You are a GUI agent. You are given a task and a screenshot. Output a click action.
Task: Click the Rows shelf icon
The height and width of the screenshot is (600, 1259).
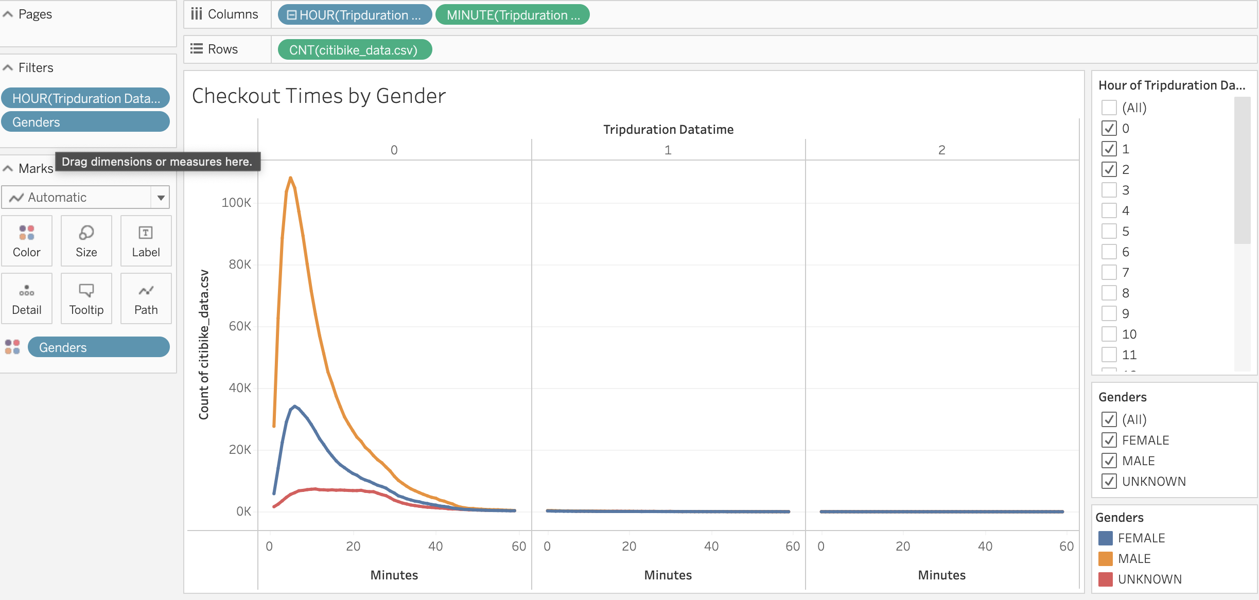(x=196, y=49)
